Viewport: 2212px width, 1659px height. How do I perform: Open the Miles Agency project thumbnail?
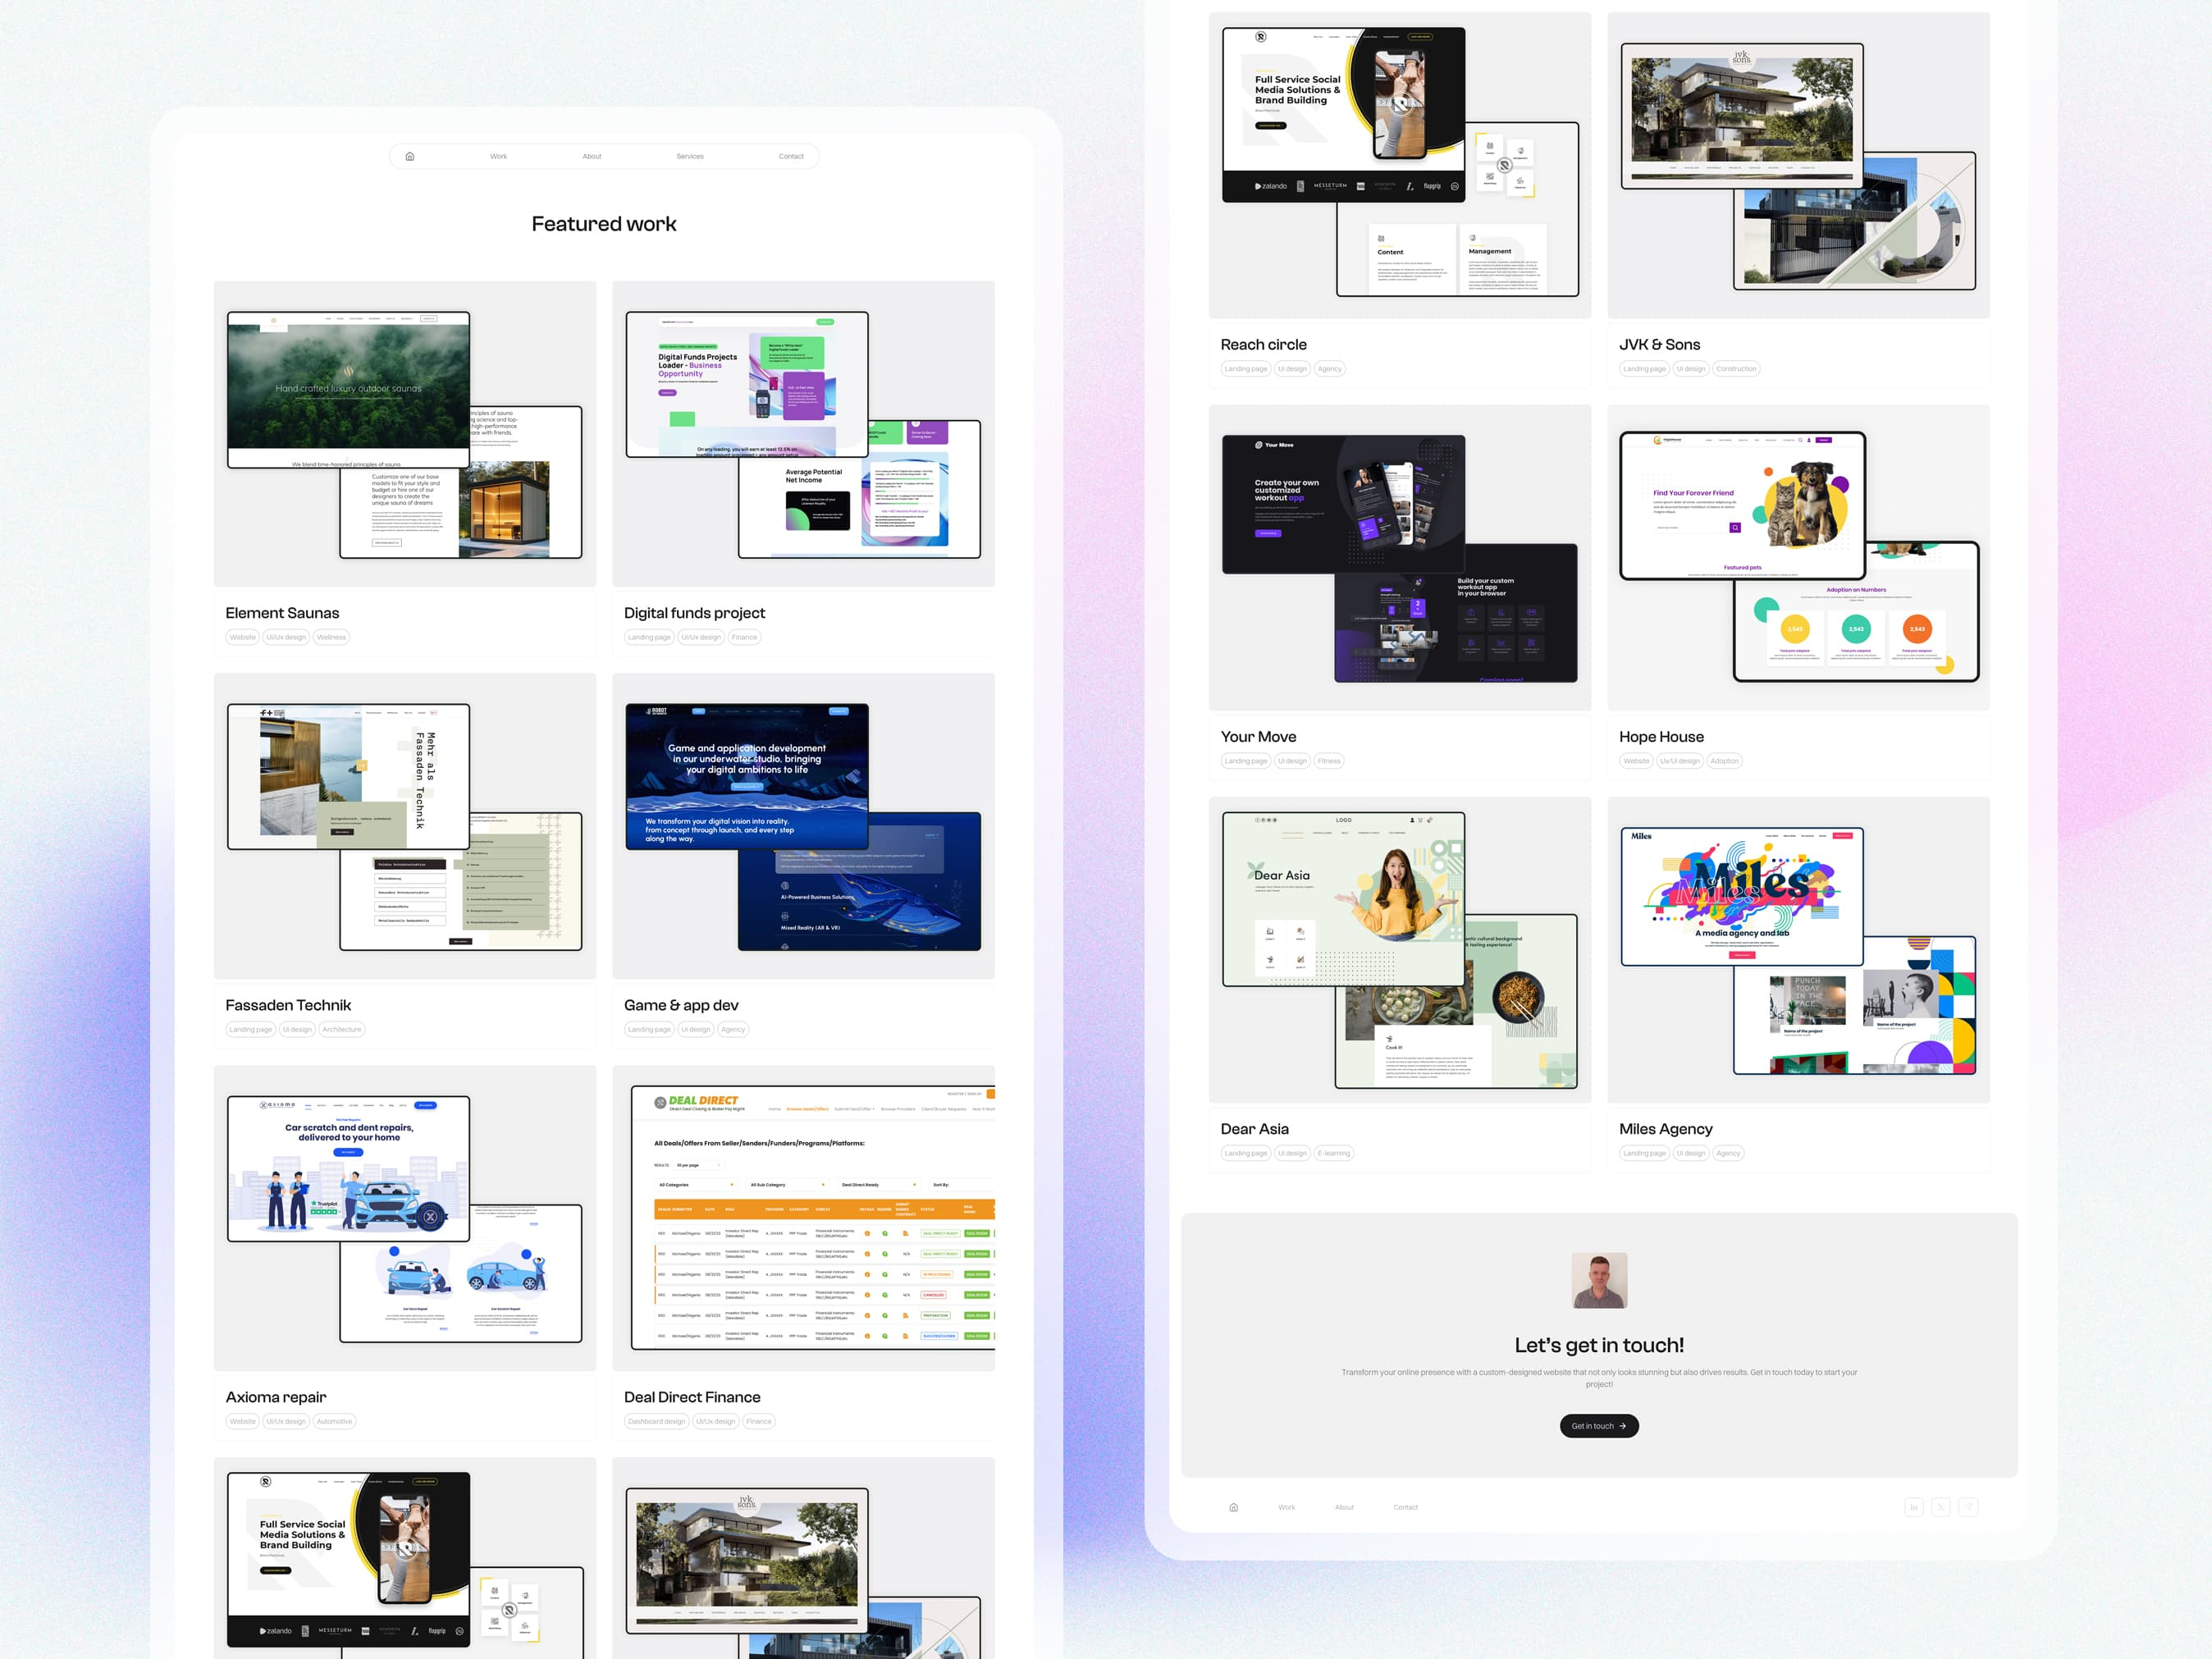(1798, 950)
